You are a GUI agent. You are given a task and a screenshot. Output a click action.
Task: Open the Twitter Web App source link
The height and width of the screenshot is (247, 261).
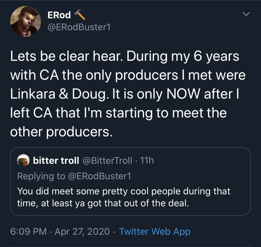pyautogui.click(x=155, y=232)
